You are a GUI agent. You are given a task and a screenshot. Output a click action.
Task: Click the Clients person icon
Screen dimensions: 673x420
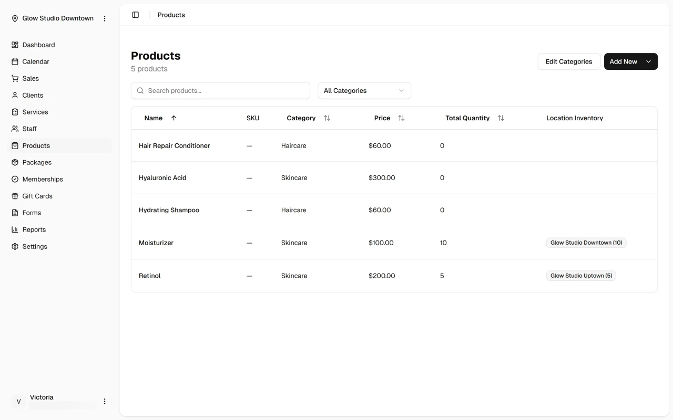[x=15, y=96]
